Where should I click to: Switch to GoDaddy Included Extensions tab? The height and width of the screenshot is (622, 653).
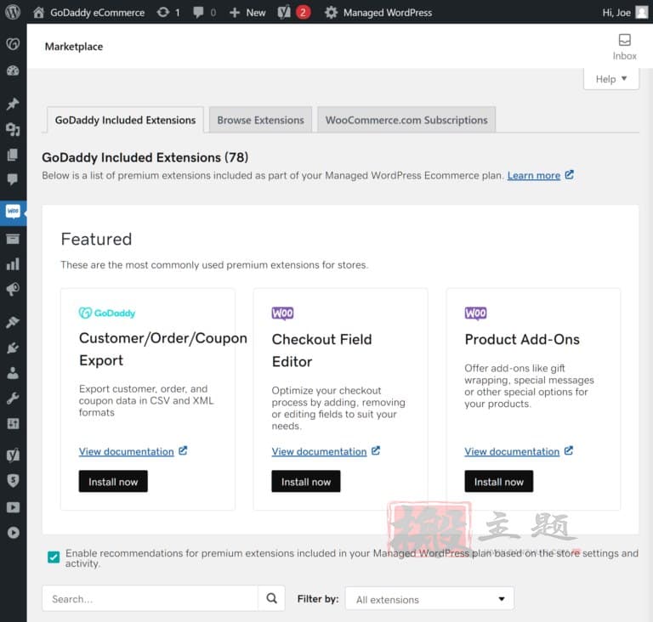point(125,120)
